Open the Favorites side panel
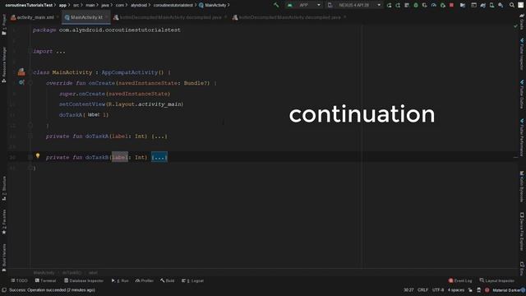526x296 pixels. [x=4, y=222]
